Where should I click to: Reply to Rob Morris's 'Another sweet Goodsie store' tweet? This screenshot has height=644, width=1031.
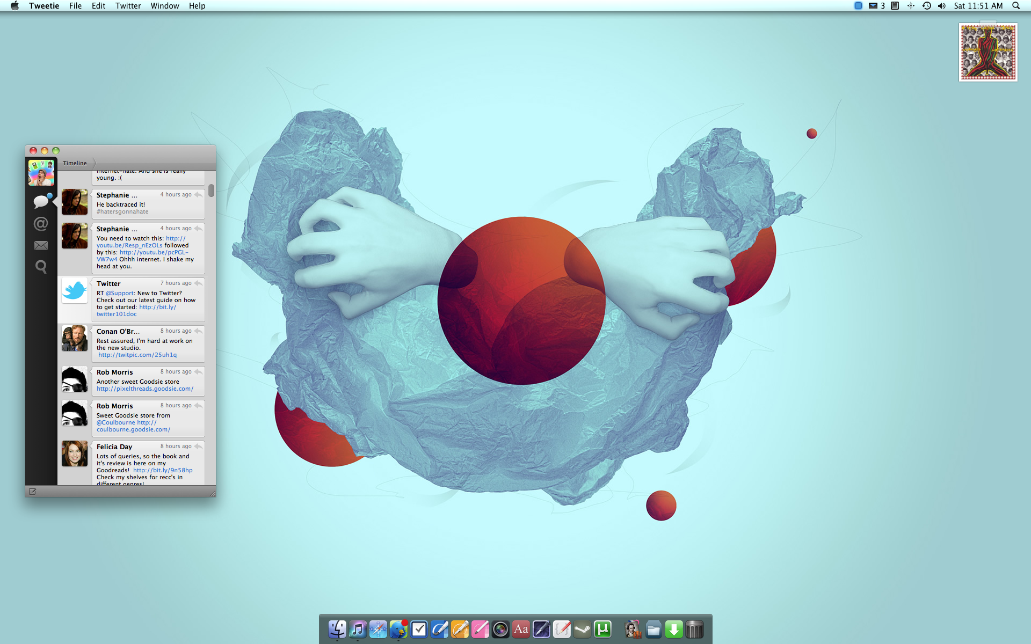click(199, 372)
